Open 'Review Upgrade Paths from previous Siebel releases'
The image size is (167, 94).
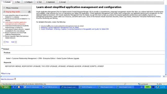coord(17,37)
